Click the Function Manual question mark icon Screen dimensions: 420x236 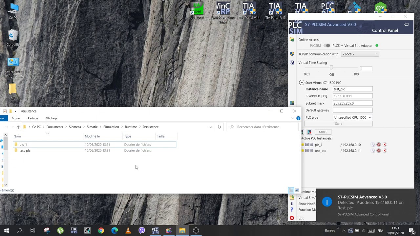coord(292,210)
